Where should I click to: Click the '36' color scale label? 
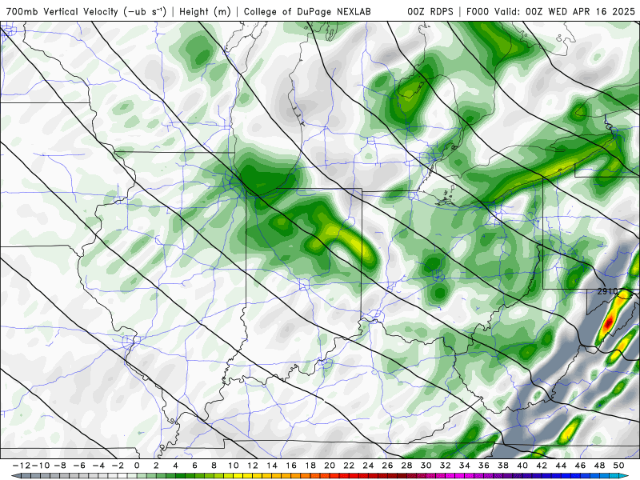pos(484,466)
